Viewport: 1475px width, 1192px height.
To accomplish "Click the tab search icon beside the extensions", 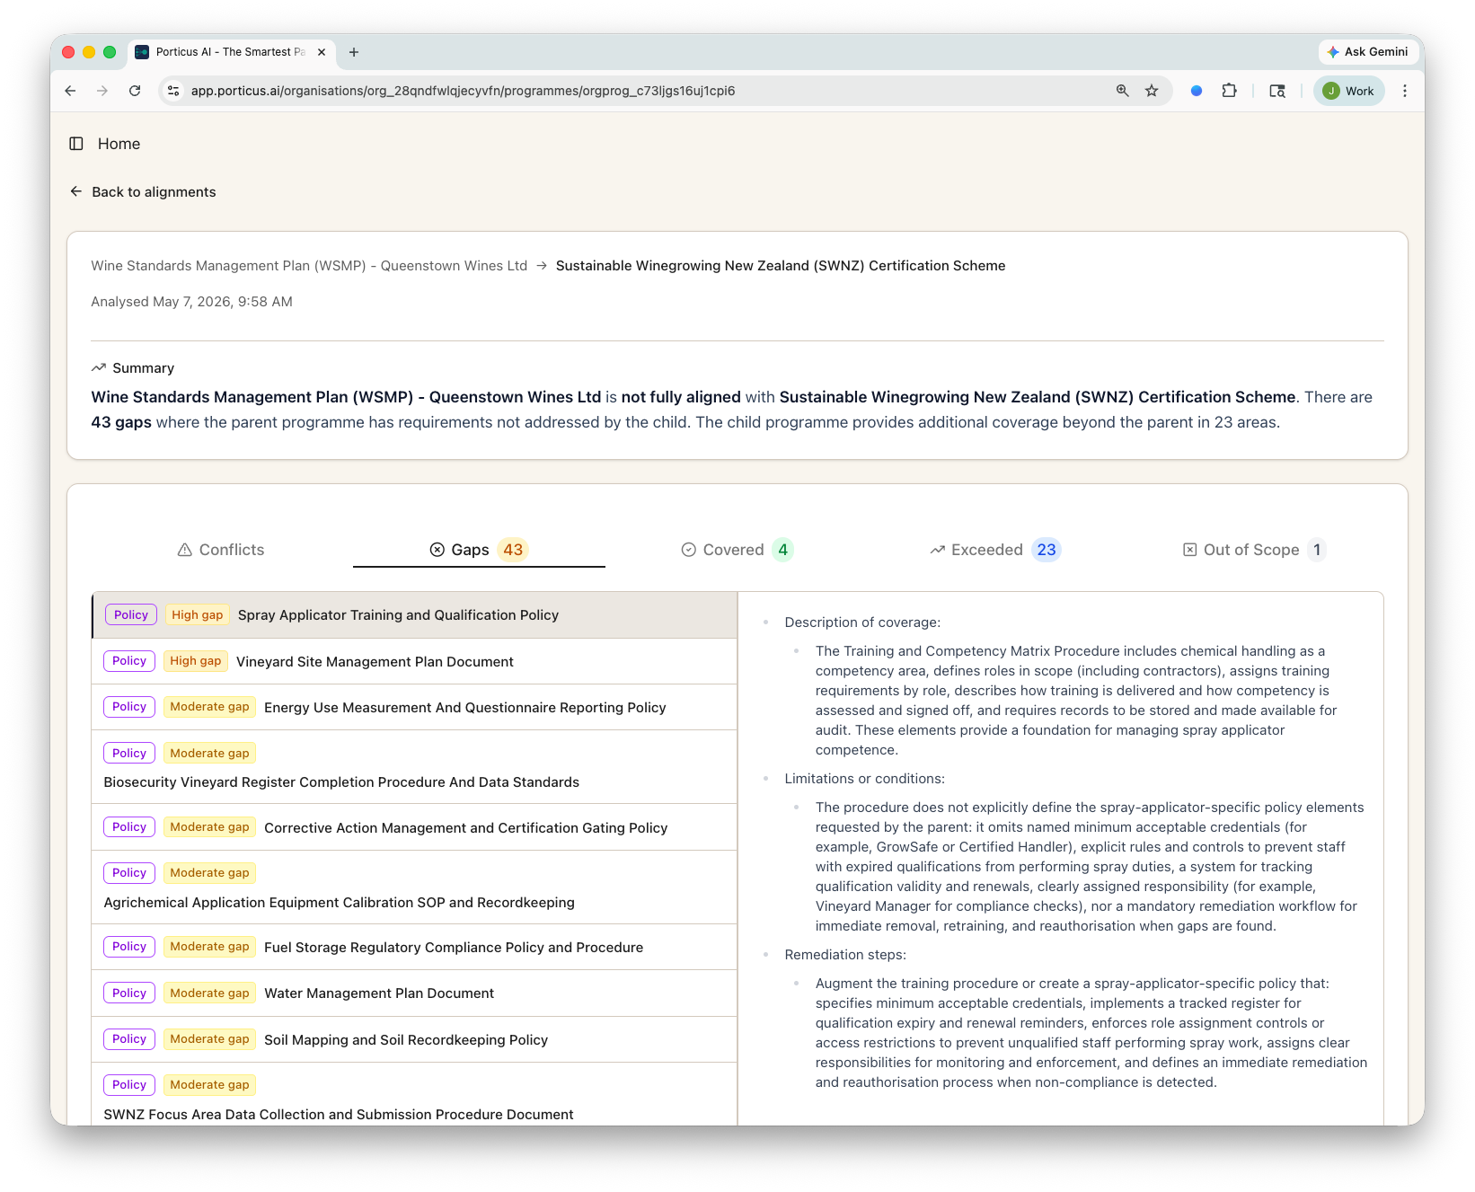I will [x=1277, y=91].
